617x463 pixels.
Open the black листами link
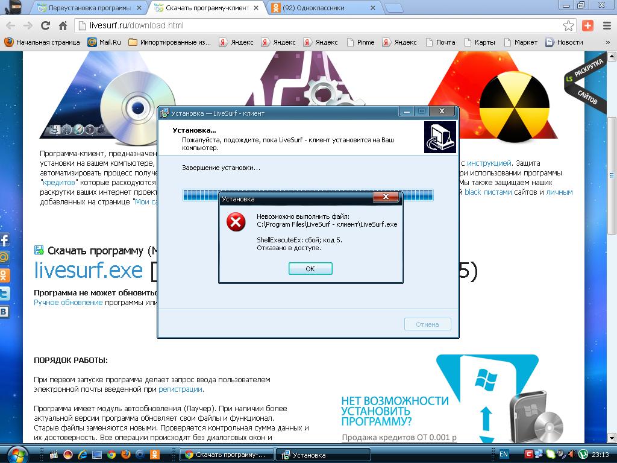tap(488, 192)
